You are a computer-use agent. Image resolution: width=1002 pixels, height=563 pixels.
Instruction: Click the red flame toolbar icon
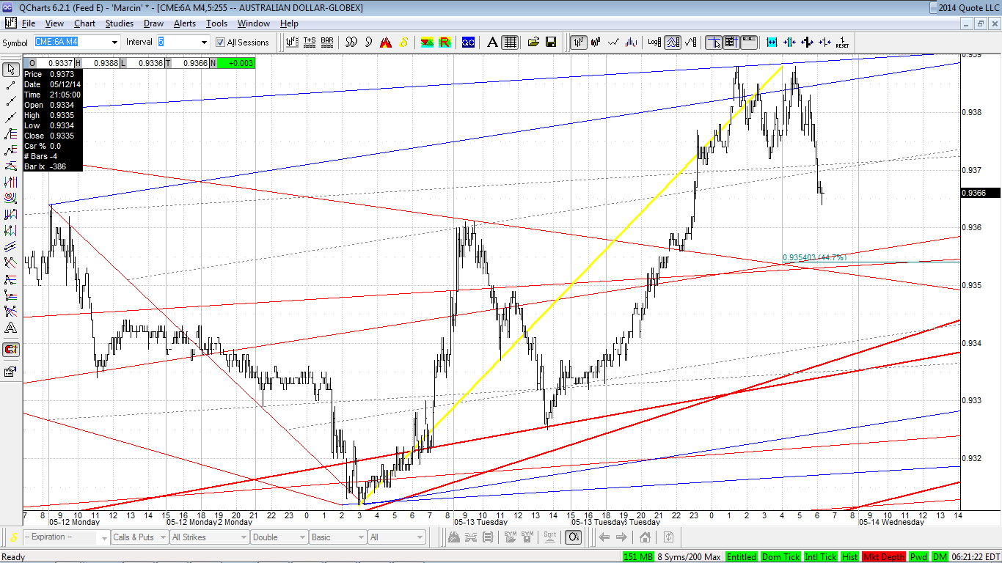click(386, 43)
